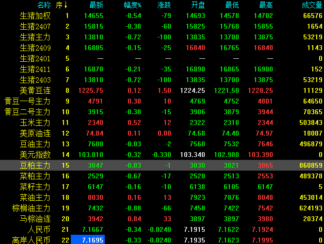
Task: Click volume 860859 of 豆粕主力
Action: tap(311, 165)
